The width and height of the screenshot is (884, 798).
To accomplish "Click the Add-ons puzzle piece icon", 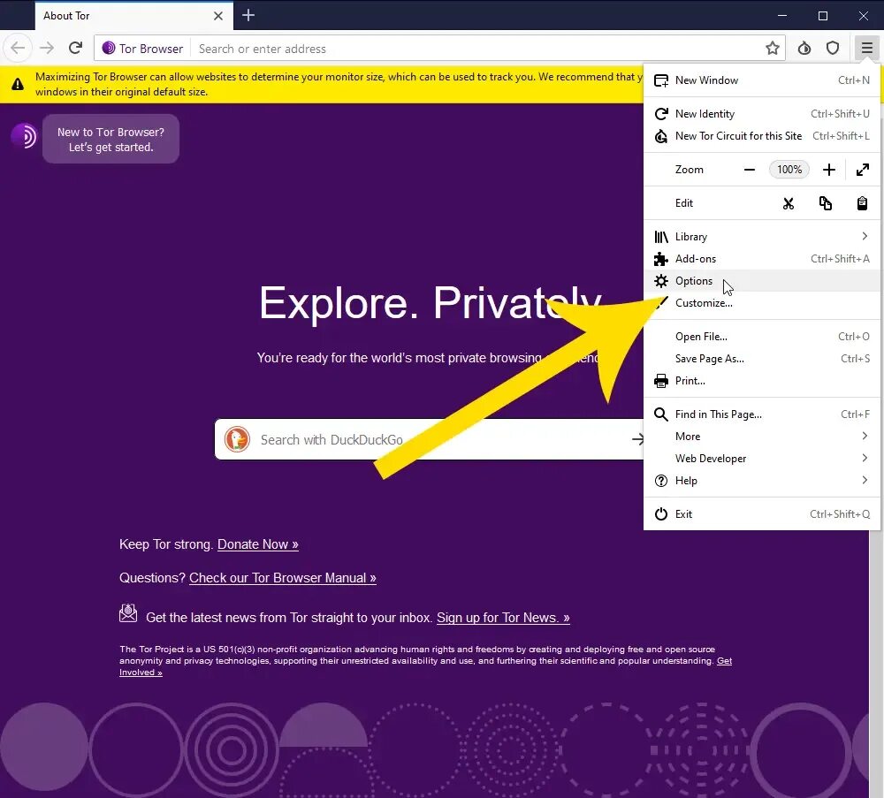I will point(660,259).
